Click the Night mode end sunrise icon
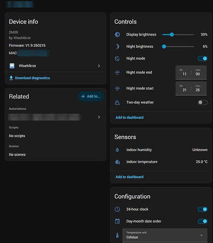 117,72
